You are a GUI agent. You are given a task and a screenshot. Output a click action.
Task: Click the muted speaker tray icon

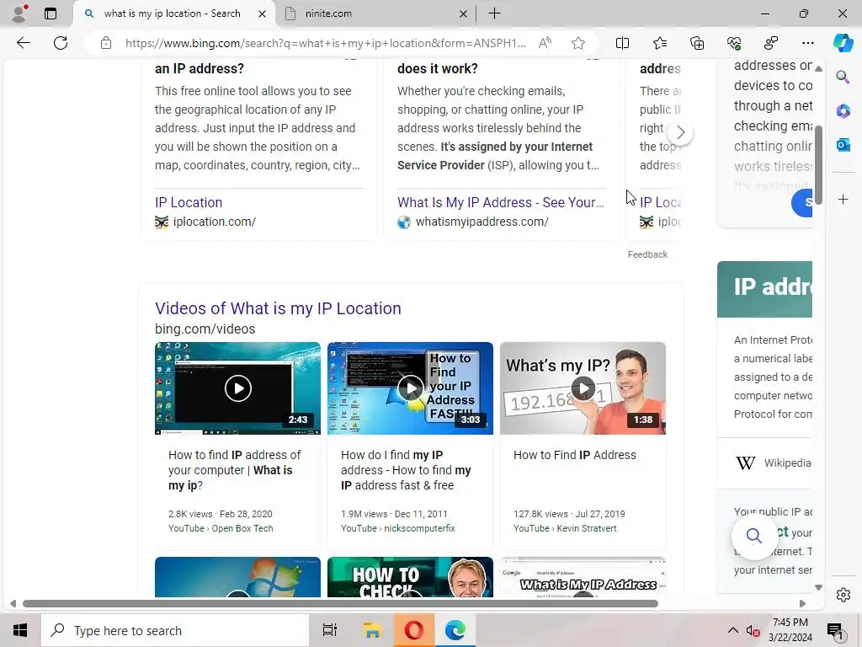pyautogui.click(x=753, y=630)
